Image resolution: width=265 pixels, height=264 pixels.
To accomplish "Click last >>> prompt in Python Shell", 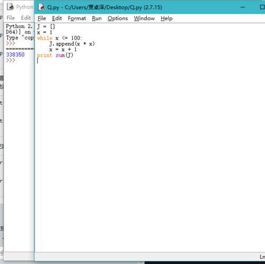I will click(11, 60).
